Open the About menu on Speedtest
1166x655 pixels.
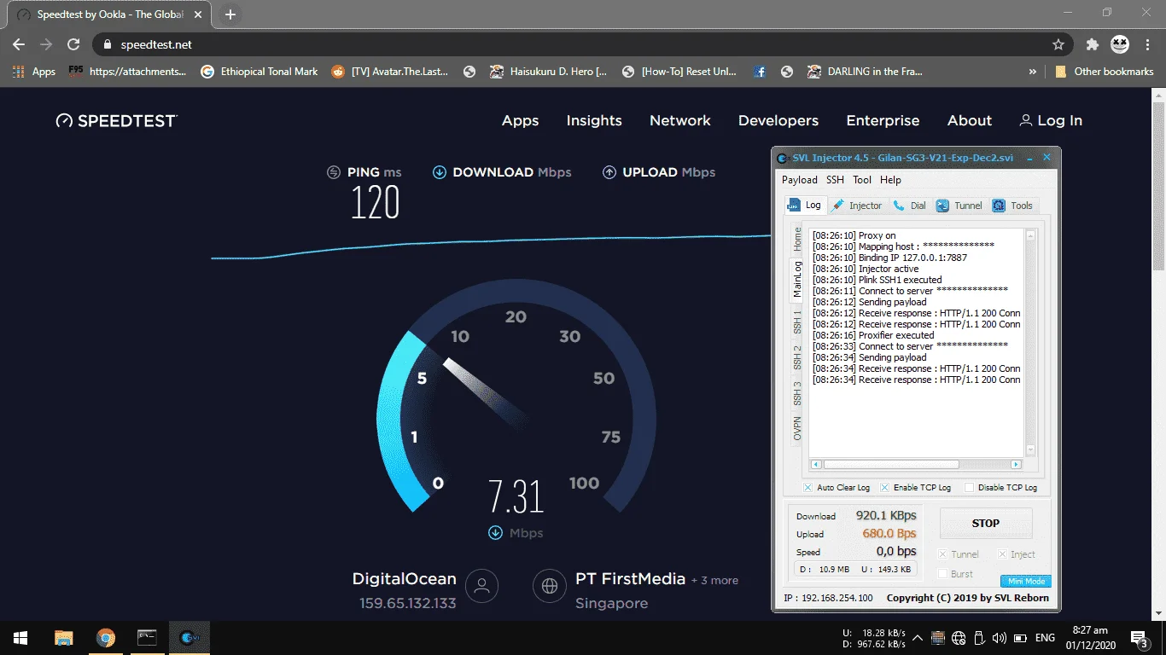pyautogui.click(x=970, y=121)
